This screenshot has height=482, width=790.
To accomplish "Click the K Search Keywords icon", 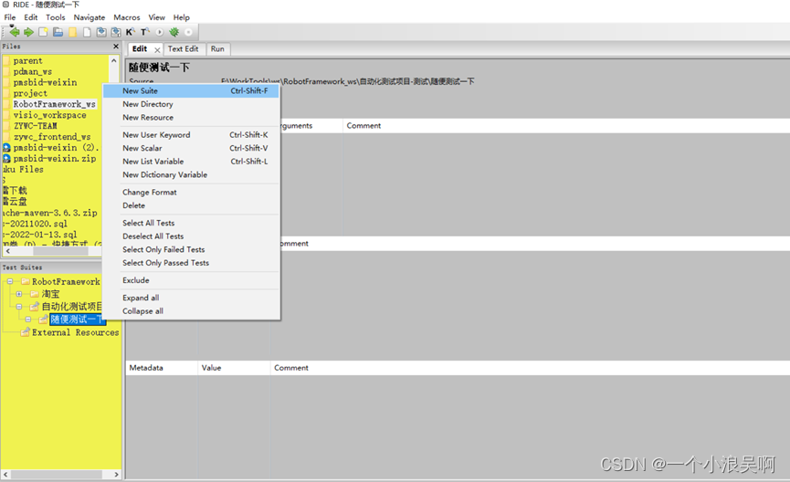I will [130, 32].
